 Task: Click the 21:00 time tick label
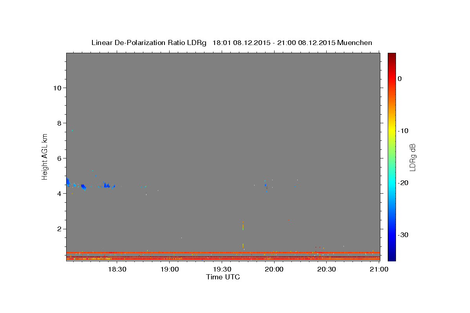point(379,269)
